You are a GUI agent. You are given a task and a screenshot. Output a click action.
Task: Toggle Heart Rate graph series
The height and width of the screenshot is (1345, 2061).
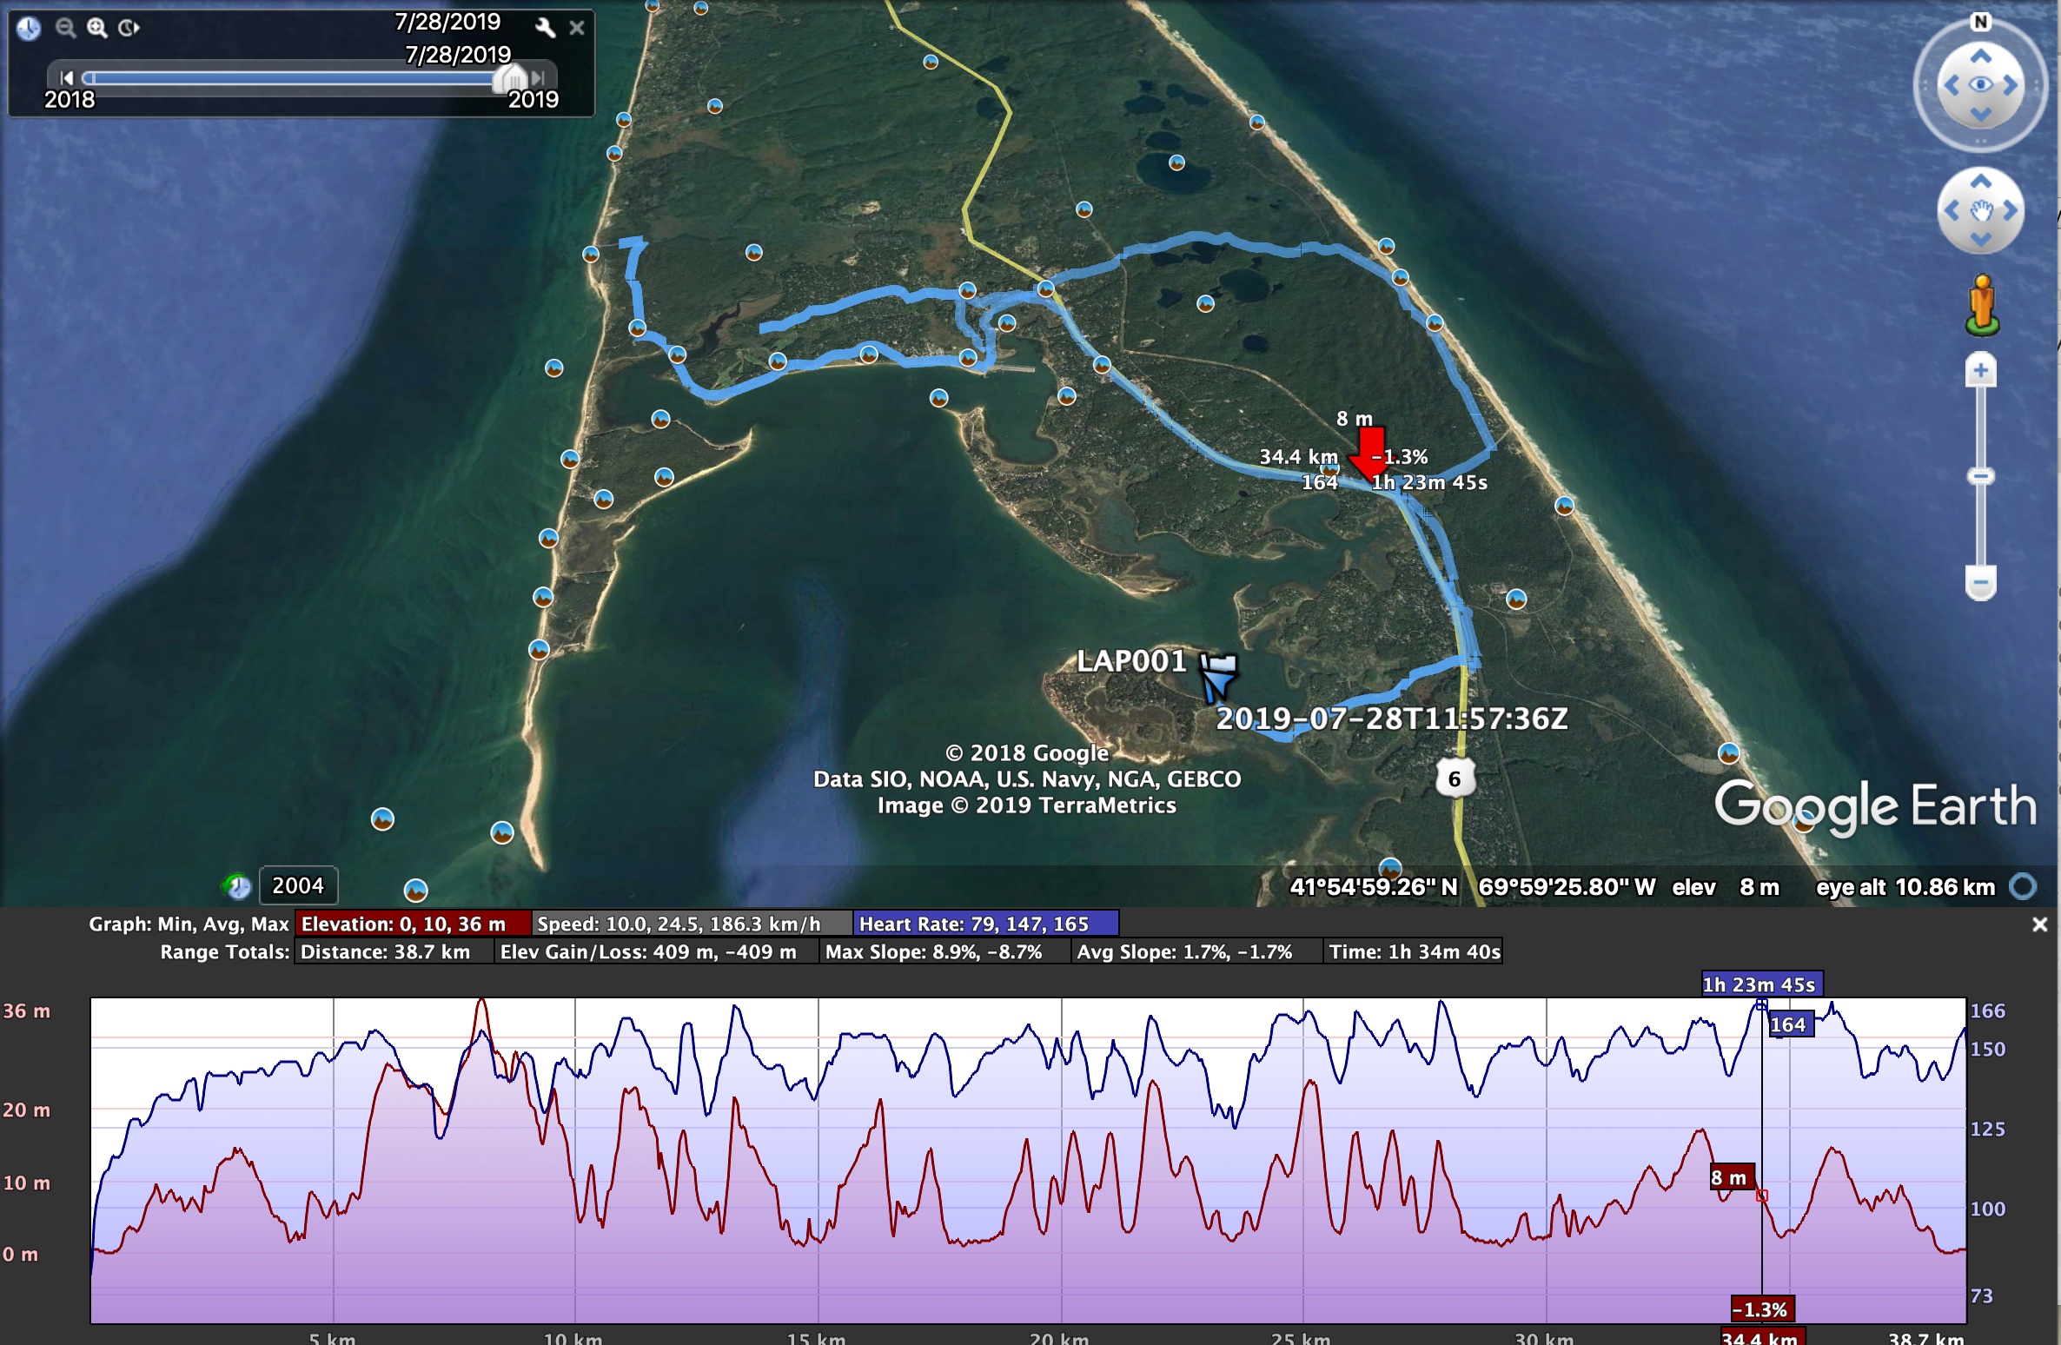click(985, 924)
